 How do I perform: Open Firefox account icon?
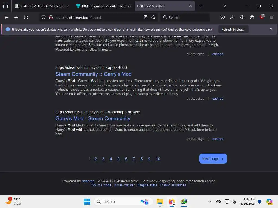pos(242,18)
